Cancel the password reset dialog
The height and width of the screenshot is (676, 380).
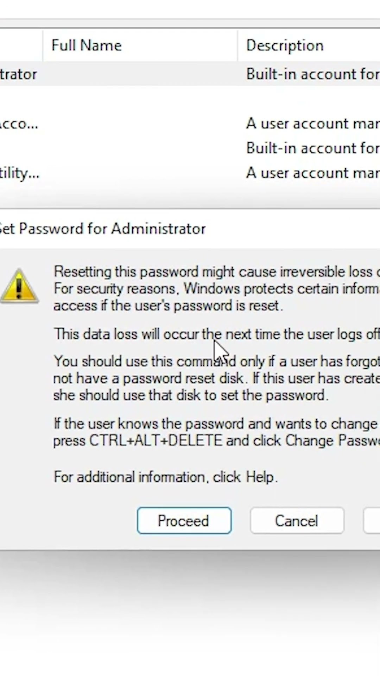297,520
